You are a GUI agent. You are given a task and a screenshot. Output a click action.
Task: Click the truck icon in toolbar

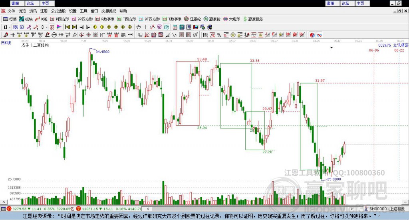(209, 27)
